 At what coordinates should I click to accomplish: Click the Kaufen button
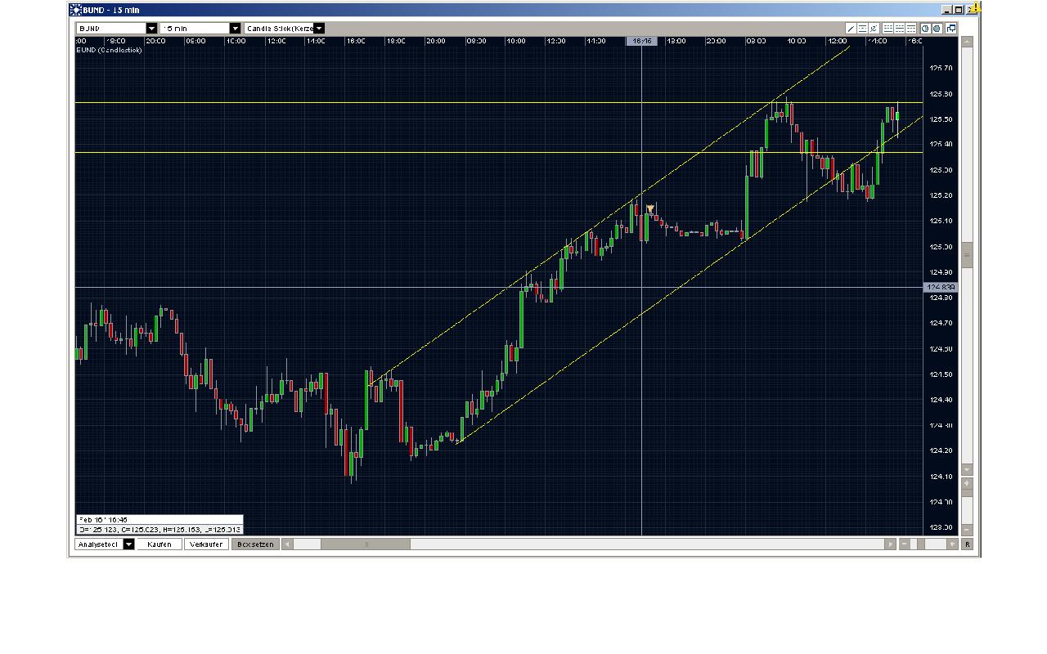160,544
